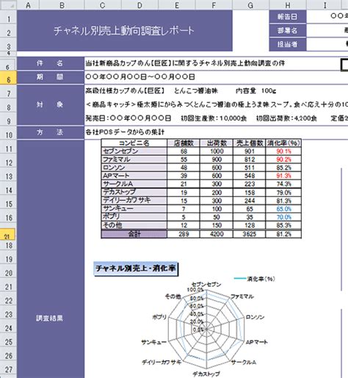The height and width of the screenshot is (378, 348).
Task: Click the 担当者 label cell
Action: [288, 44]
